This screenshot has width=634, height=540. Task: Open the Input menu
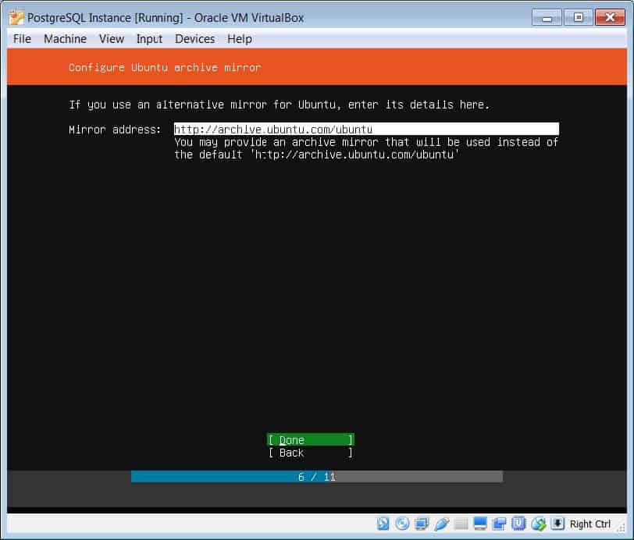(149, 39)
